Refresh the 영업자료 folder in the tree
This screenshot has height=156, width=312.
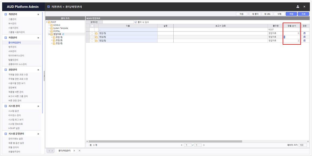point(63,34)
